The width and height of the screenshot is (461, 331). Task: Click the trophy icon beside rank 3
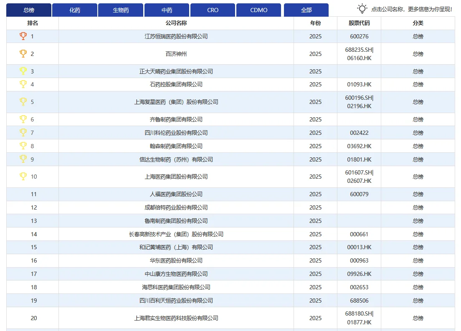[23, 71]
